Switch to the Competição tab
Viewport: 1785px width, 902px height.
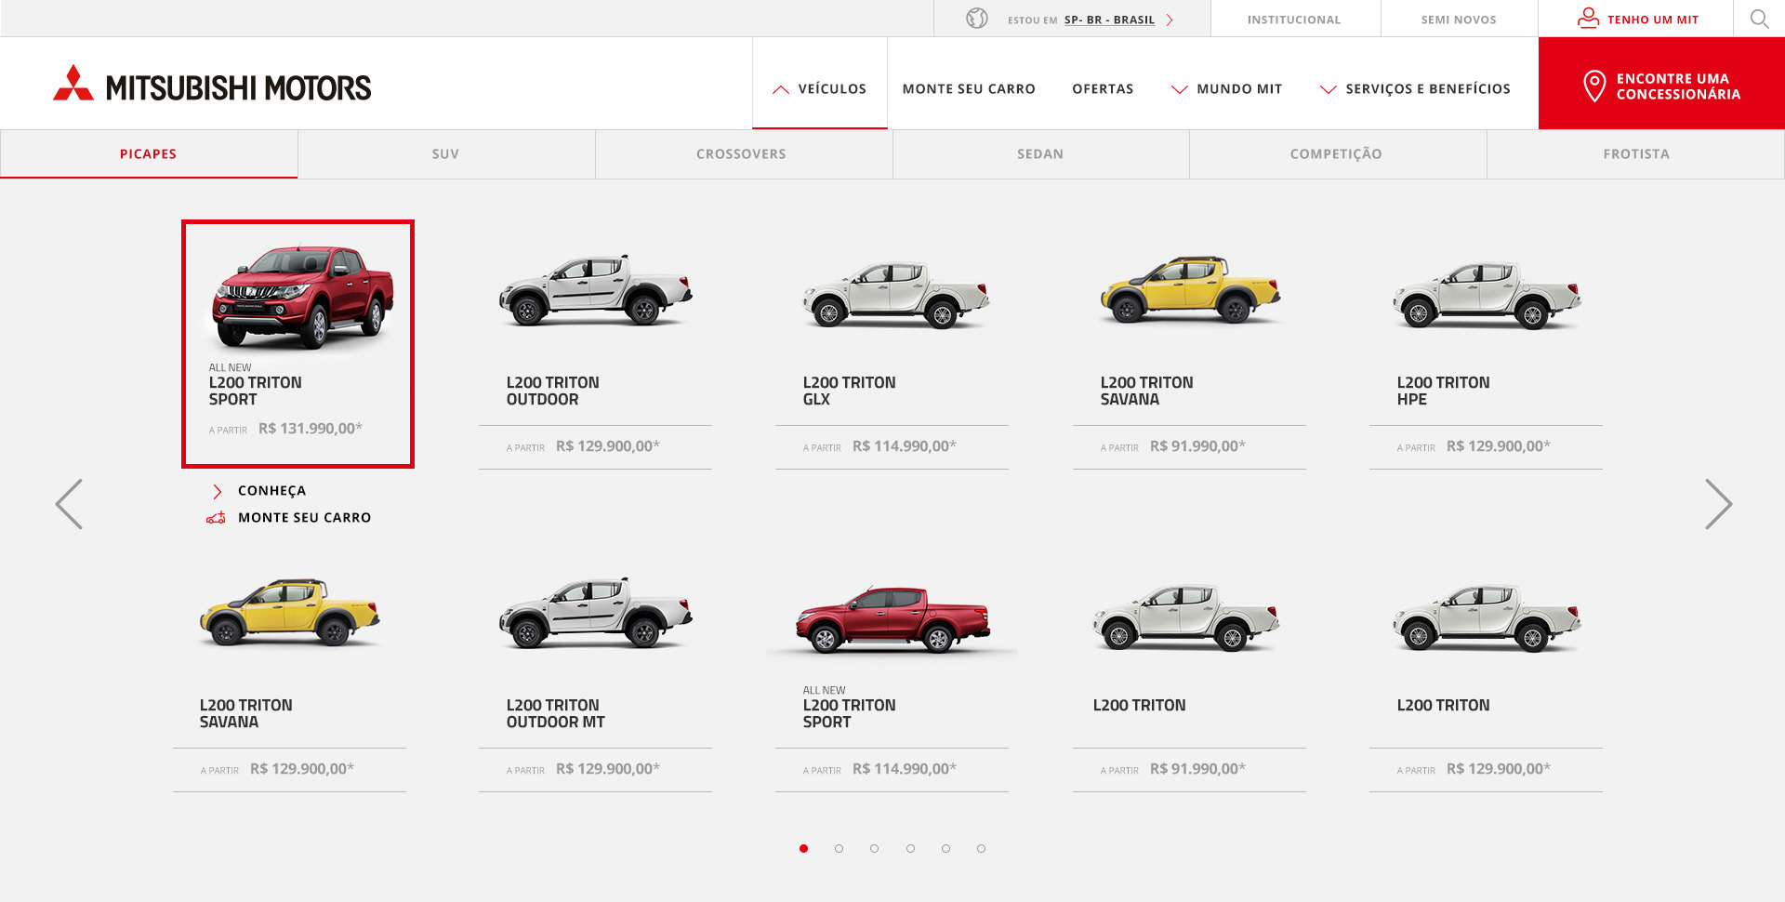[x=1336, y=154]
